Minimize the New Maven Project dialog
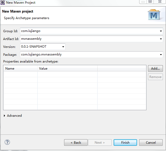The width and height of the screenshot is (166, 151). tap(143, 2)
